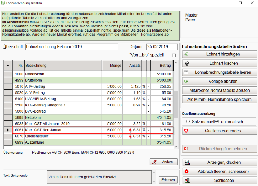Image resolution: width=258 pixels, height=186 pixels.
Task: Click the Betrag column header
Action: [x=161, y=66]
